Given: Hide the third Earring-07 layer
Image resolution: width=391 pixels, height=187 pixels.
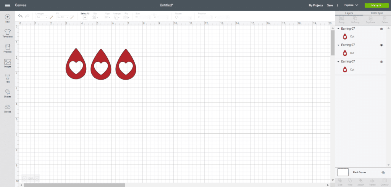Looking at the screenshot, I should [x=381, y=62].
